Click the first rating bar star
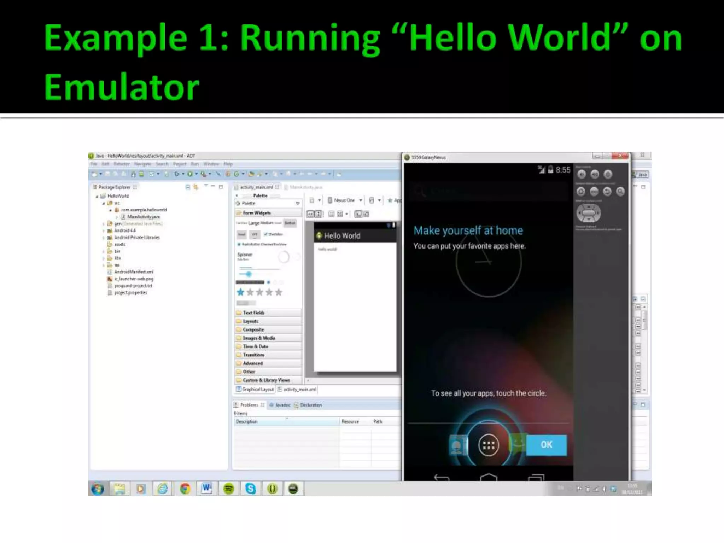The image size is (724, 543). tap(241, 292)
